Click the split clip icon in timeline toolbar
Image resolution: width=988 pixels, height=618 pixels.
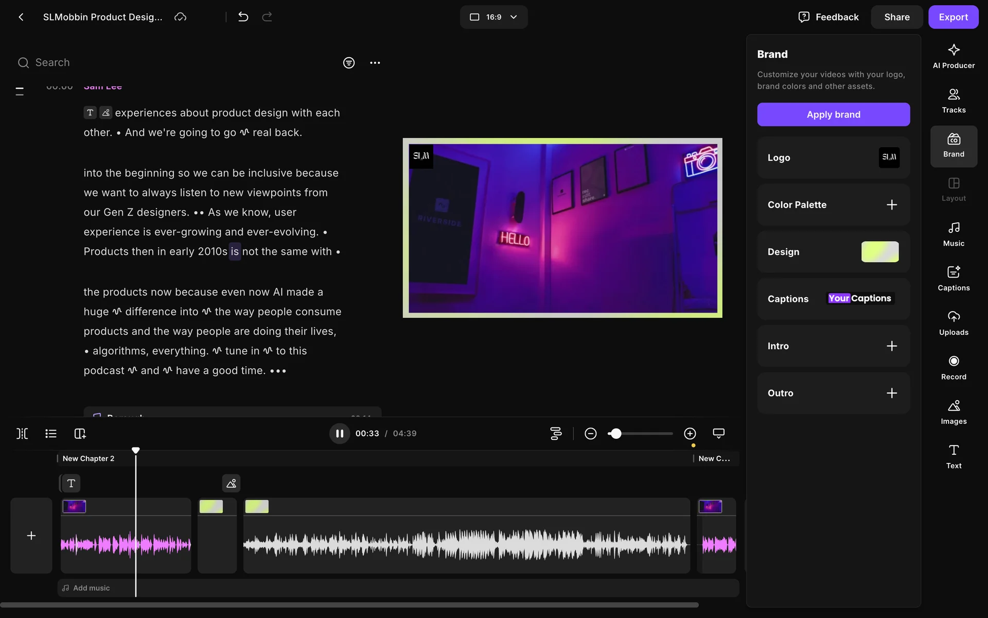pos(22,434)
